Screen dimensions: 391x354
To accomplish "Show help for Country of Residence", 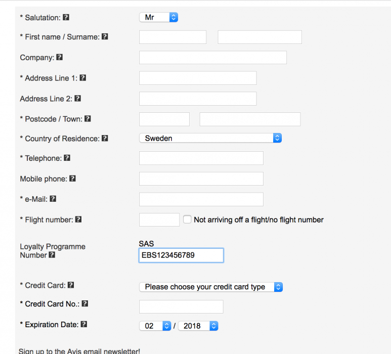I will [x=105, y=138].
